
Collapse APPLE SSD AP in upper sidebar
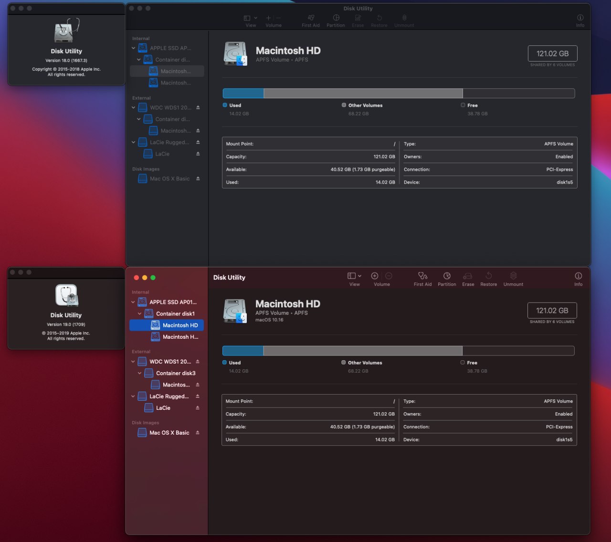click(133, 48)
